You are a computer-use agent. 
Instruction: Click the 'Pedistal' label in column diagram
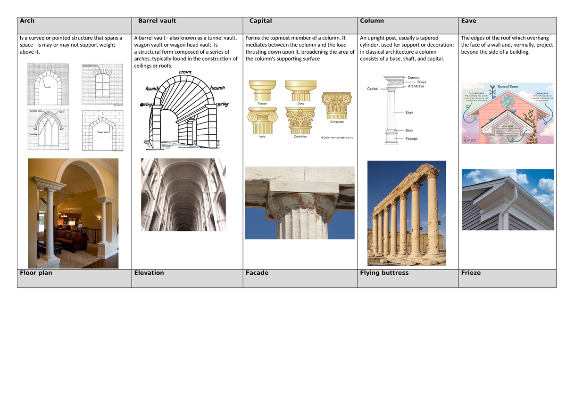click(411, 139)
